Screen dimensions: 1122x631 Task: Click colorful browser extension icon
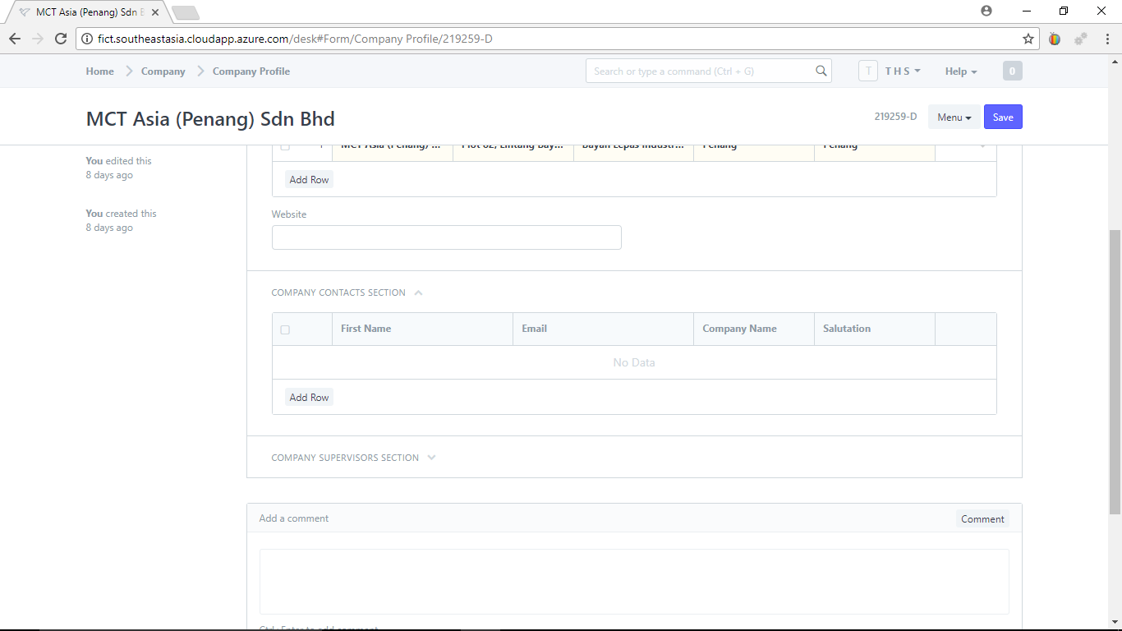[x=1055, y=39]
